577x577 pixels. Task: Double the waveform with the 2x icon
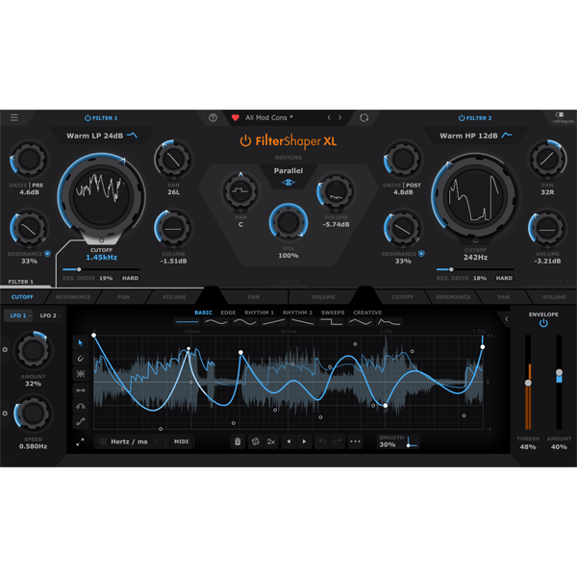(x=271, y=441)
